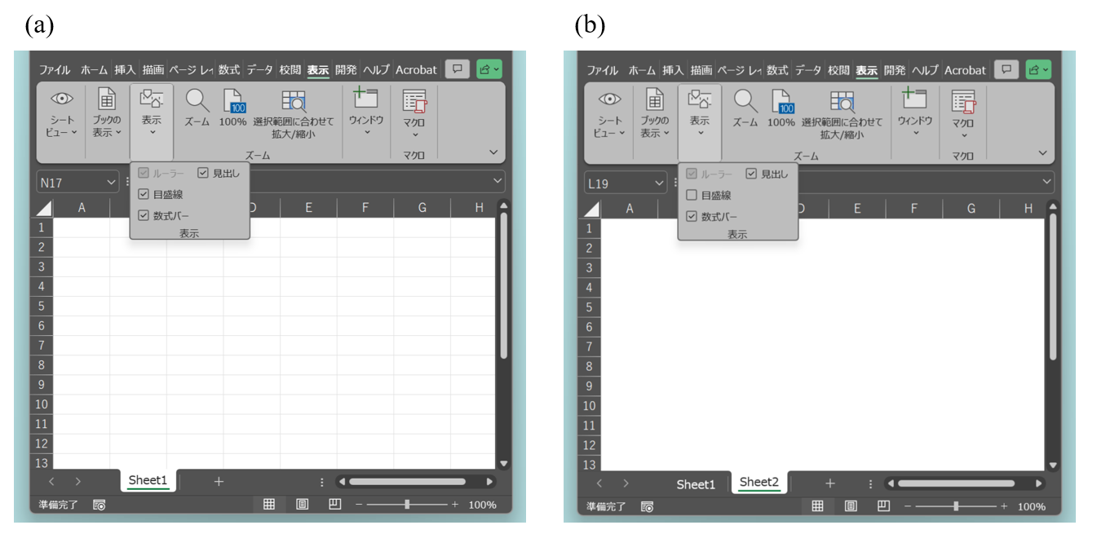This screenshot has height=534, width=1097.
Task: Open ホーム tab in window (b)
Action: [643, 70]
